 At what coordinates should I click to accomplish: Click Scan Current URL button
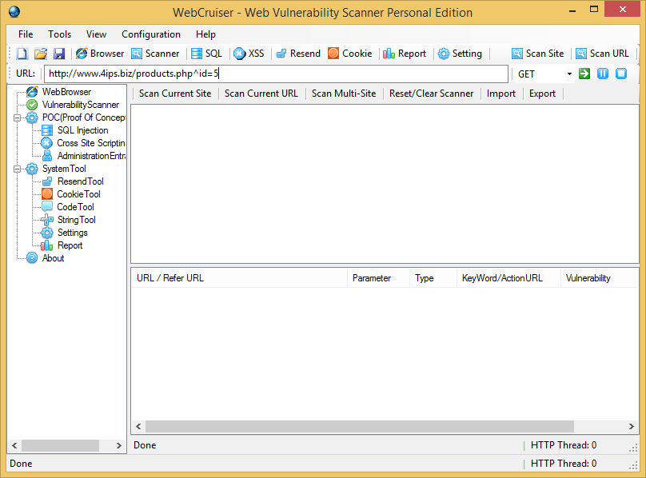[261, 94]
